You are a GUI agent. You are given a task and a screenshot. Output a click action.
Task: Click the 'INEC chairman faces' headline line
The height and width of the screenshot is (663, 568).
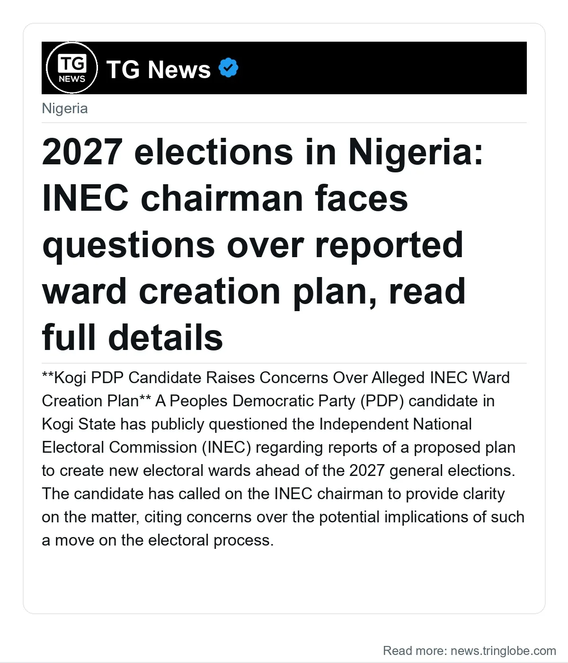pyautogui.click(x=225, y=198)
